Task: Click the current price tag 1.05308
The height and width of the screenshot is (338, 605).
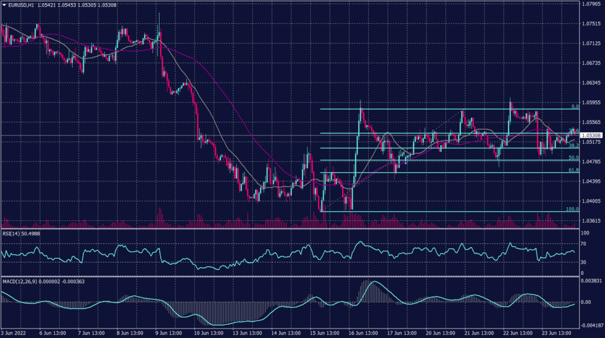Action: click(x=590, y=136)
